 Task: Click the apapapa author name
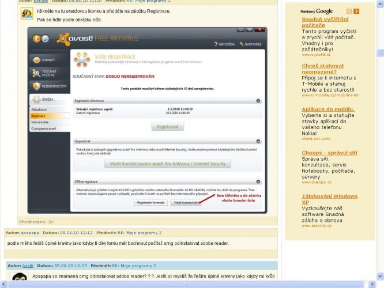coord(29,233)
